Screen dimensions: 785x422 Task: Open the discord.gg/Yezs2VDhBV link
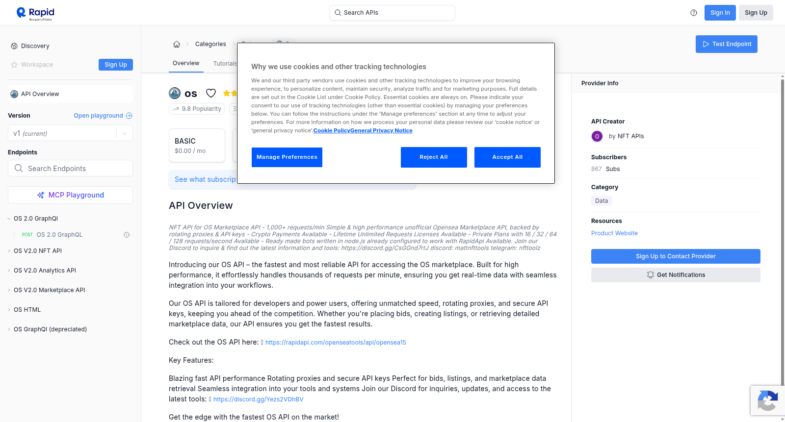point(258,399)
